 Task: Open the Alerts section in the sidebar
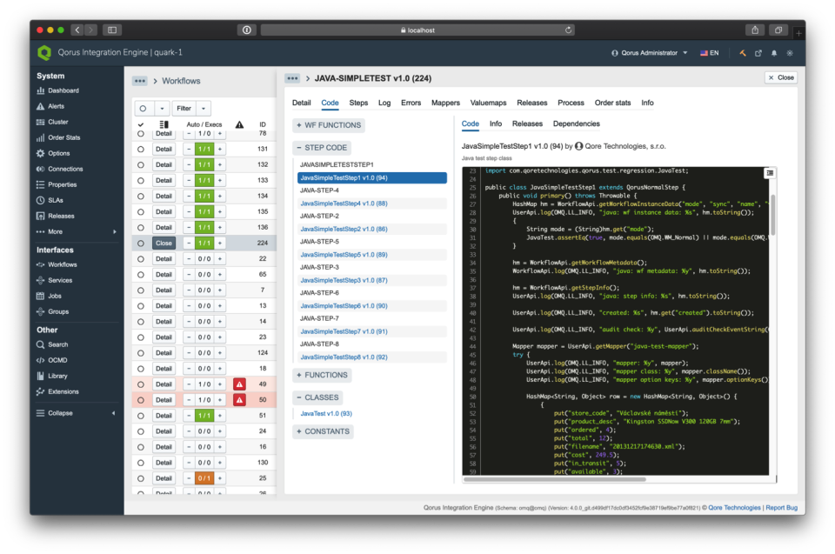(58, 106)
